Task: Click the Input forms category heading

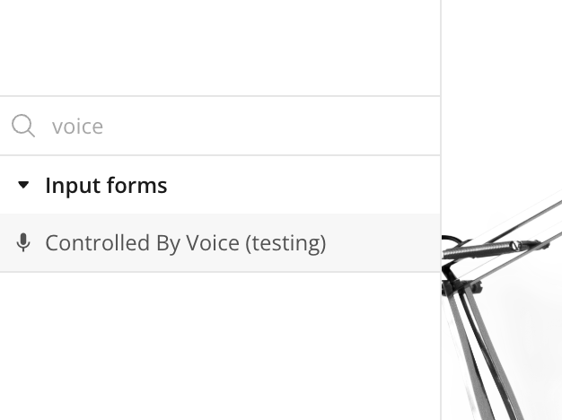Action: pyautogui.click(x=106, y=185)
